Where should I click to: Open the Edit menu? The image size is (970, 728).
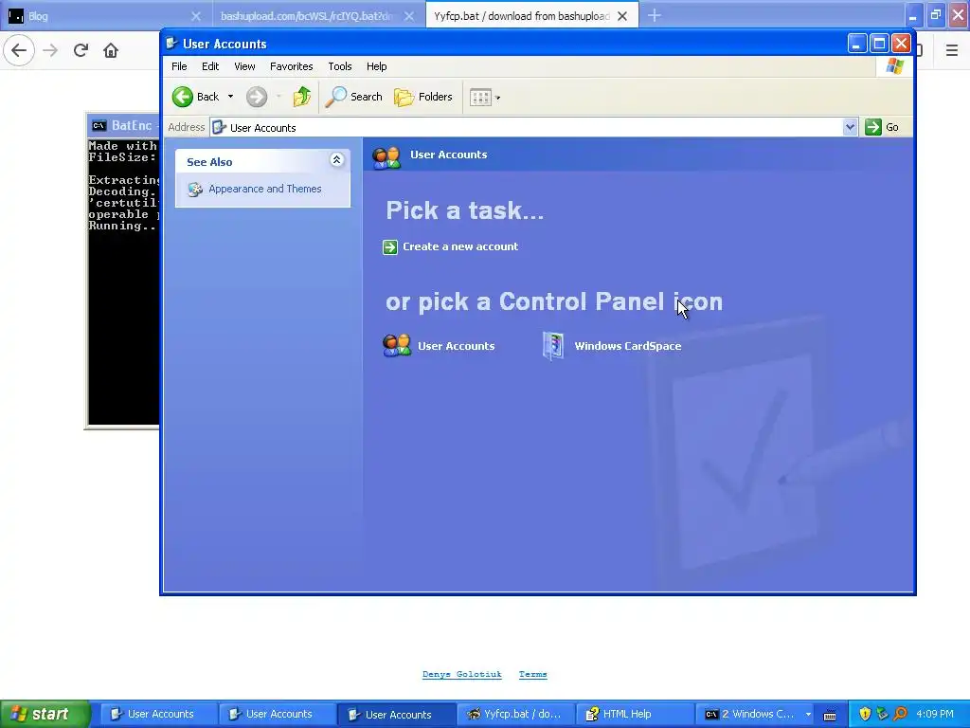point(210,66)
